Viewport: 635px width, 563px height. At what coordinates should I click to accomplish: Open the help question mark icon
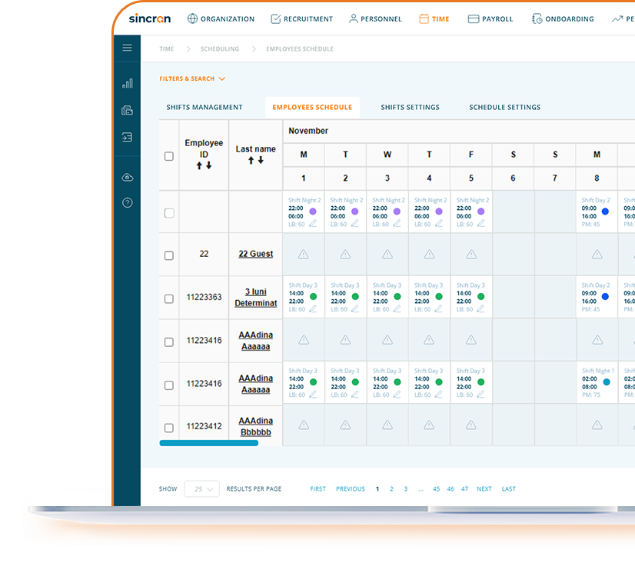point(127,202)
